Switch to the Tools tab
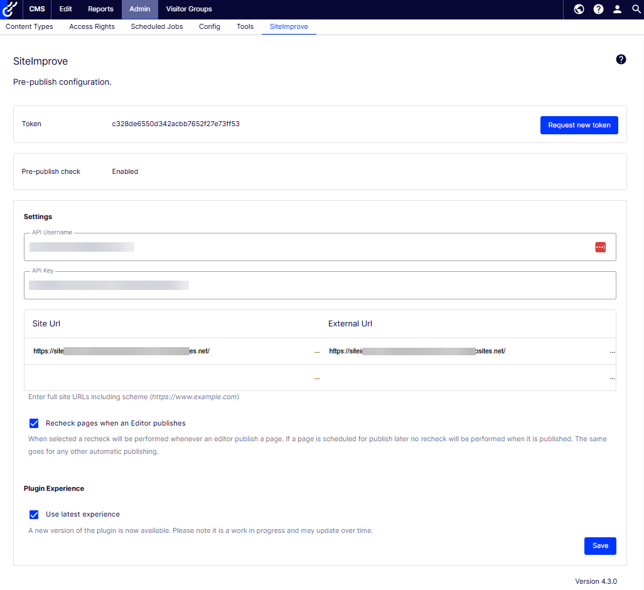 (x=245, y=27)
